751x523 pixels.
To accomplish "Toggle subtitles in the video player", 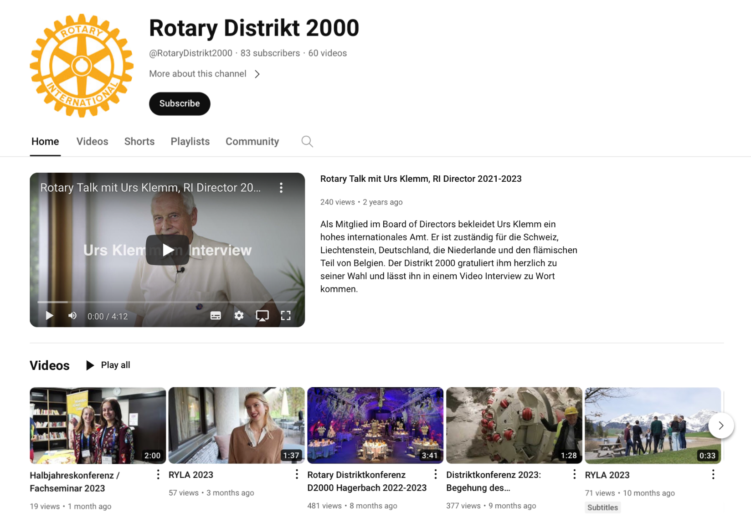I will point(216,316).
